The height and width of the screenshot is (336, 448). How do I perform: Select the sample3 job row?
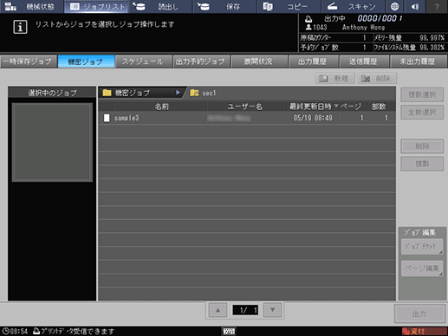click(247, 118)
